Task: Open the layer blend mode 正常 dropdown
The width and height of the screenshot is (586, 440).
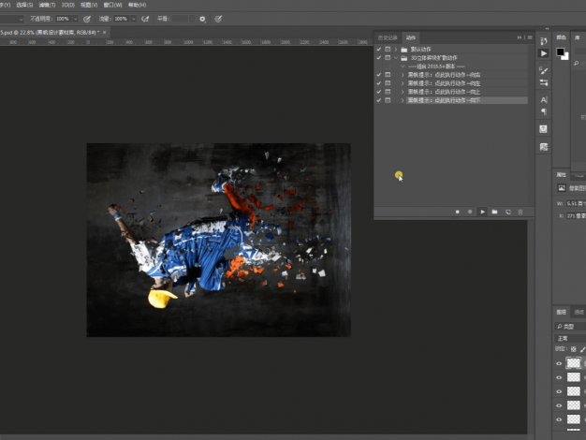Action: coord(568,338)
